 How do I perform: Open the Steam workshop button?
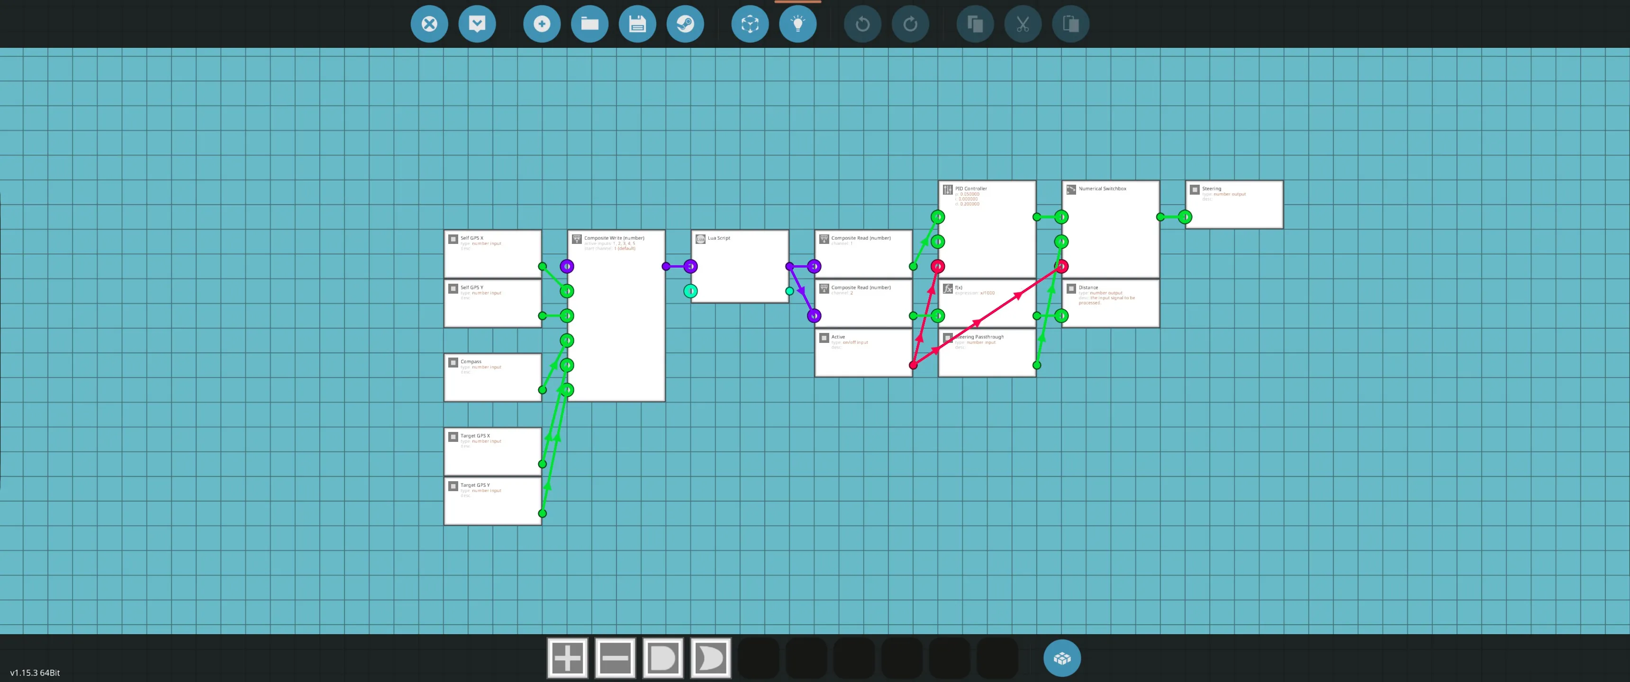pos(685,24)
